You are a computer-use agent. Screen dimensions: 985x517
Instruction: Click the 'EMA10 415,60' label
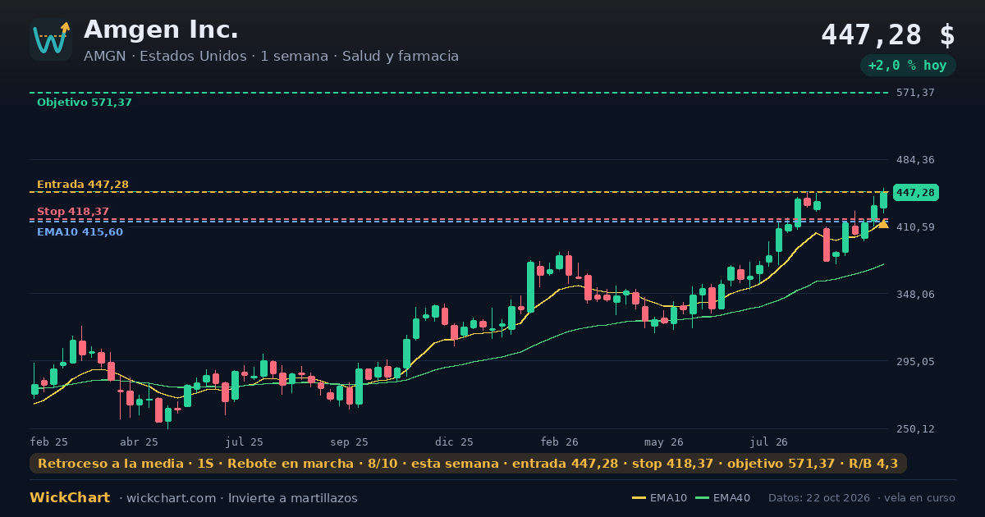(80, 232)
